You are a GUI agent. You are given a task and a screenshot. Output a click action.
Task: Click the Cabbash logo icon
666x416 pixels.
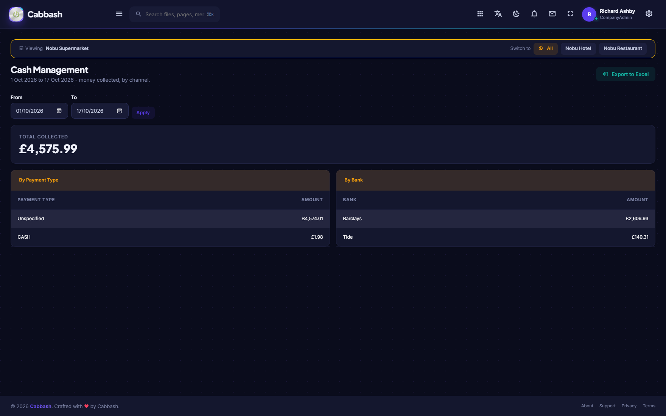(16, 14)
